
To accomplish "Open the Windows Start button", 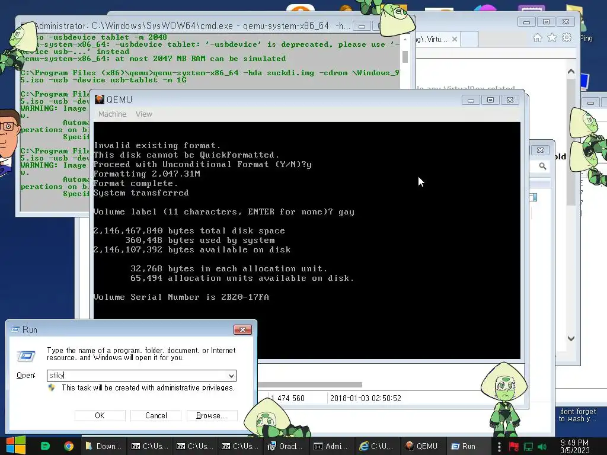I will (16, 446).
